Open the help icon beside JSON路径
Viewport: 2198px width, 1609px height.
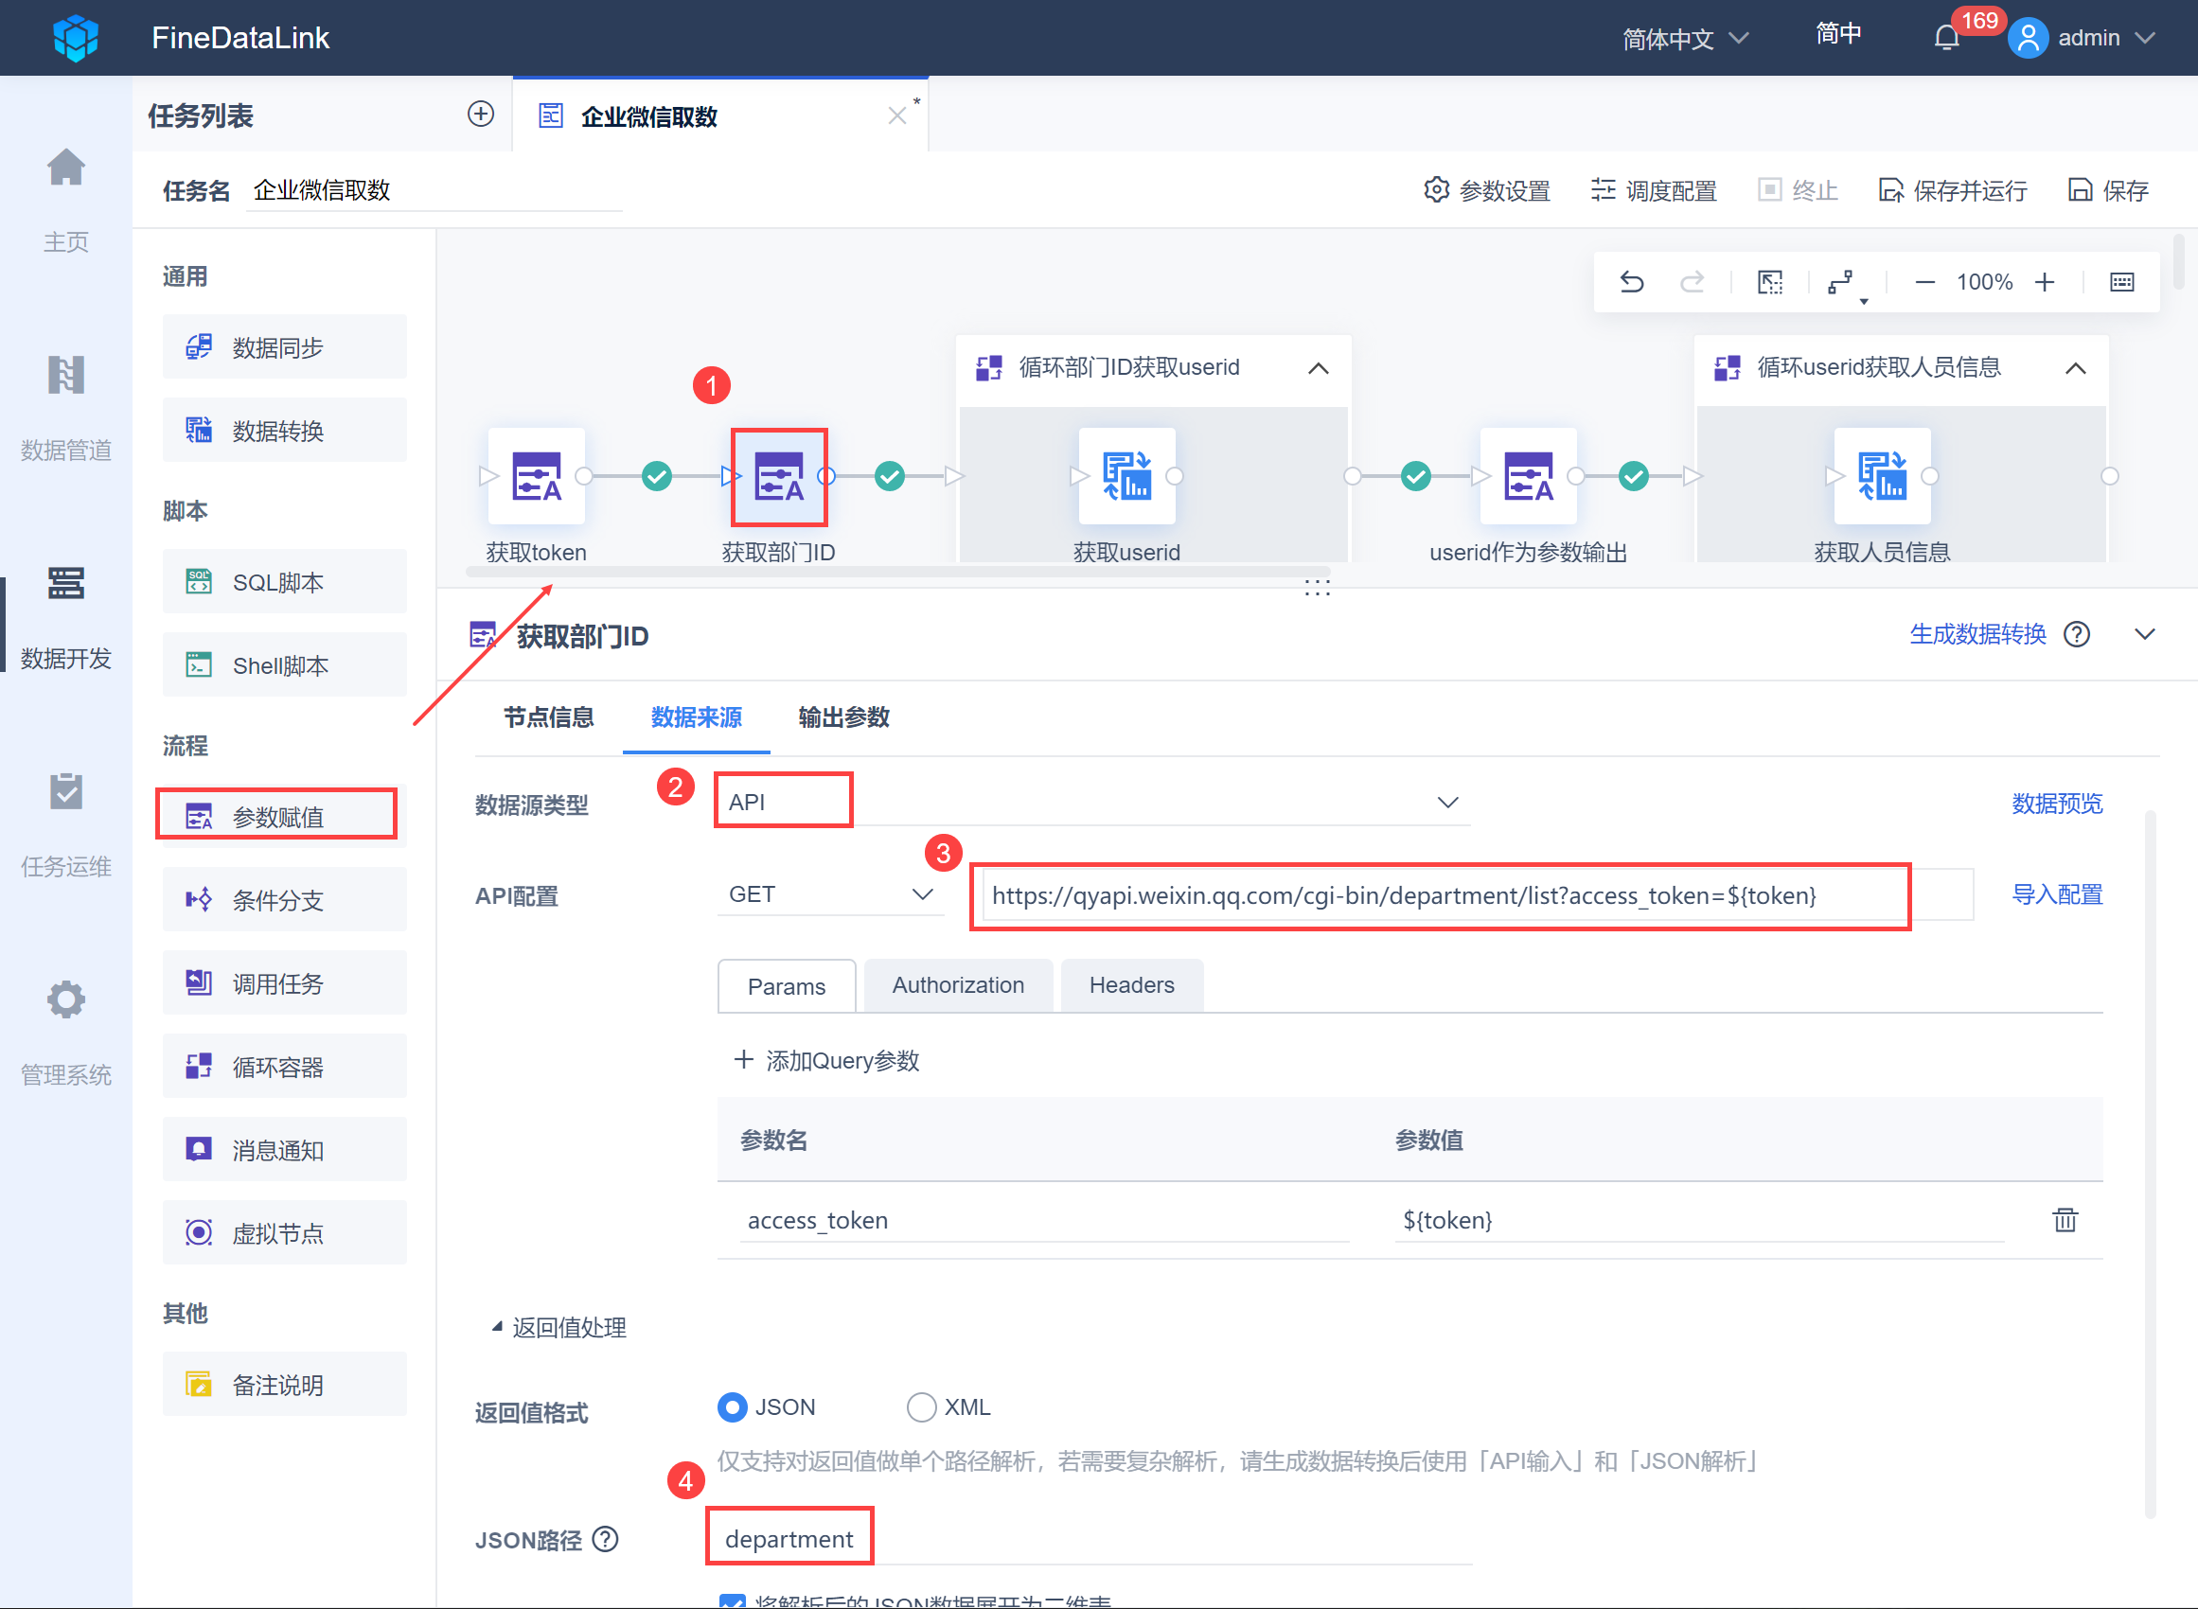tap(606, 1539)
